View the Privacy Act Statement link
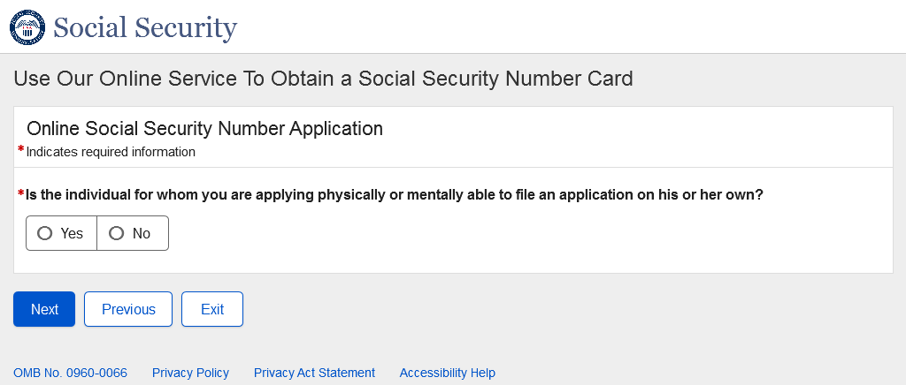906x385 pixels. (314, 373)
